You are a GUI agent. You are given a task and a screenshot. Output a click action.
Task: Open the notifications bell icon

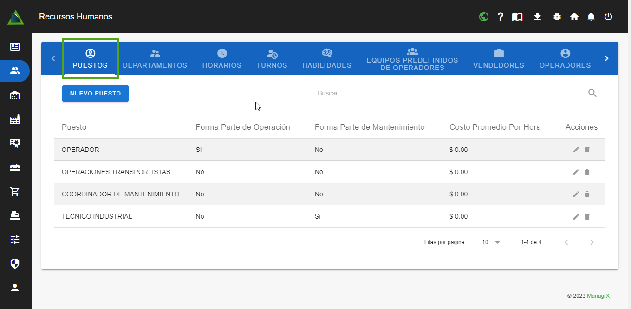[591, 17]
